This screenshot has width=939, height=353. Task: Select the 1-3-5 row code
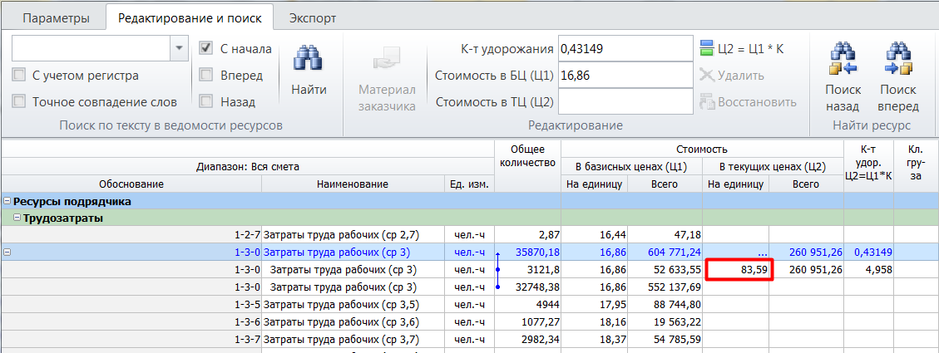click(x=247, y=305)
